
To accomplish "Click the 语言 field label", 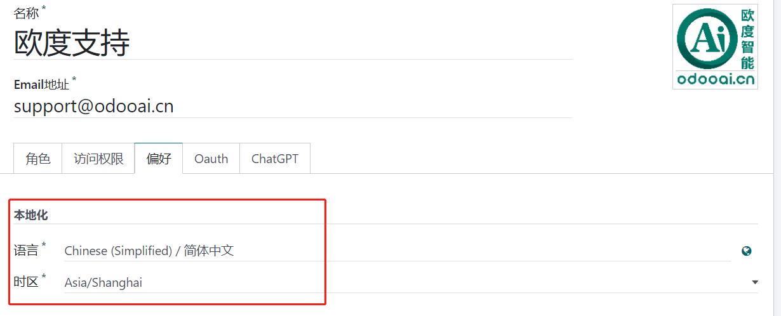I will pos(27,250).
